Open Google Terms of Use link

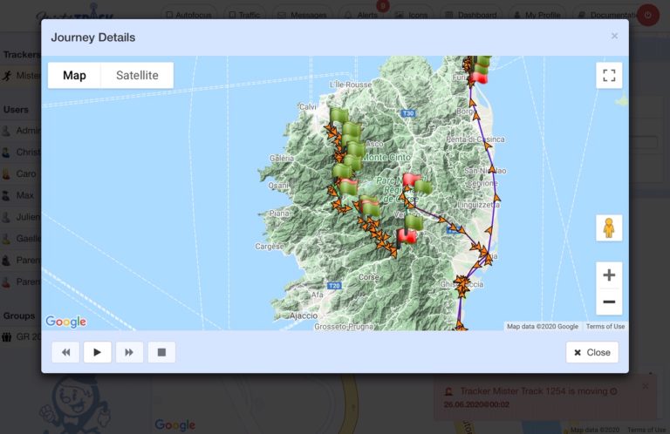point(605,327)
